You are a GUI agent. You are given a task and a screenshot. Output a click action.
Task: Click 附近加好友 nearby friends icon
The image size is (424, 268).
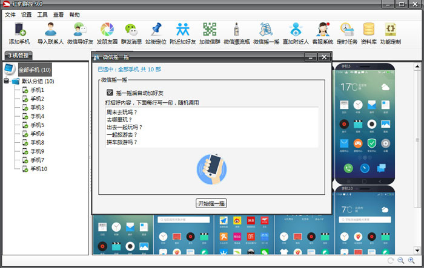pyautogui.click(x=183, y=33)
